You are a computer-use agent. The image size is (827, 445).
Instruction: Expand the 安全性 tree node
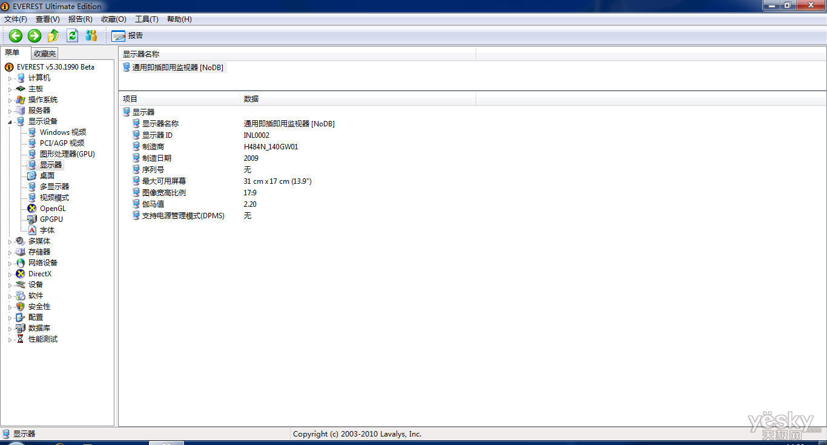coord(10,307)
